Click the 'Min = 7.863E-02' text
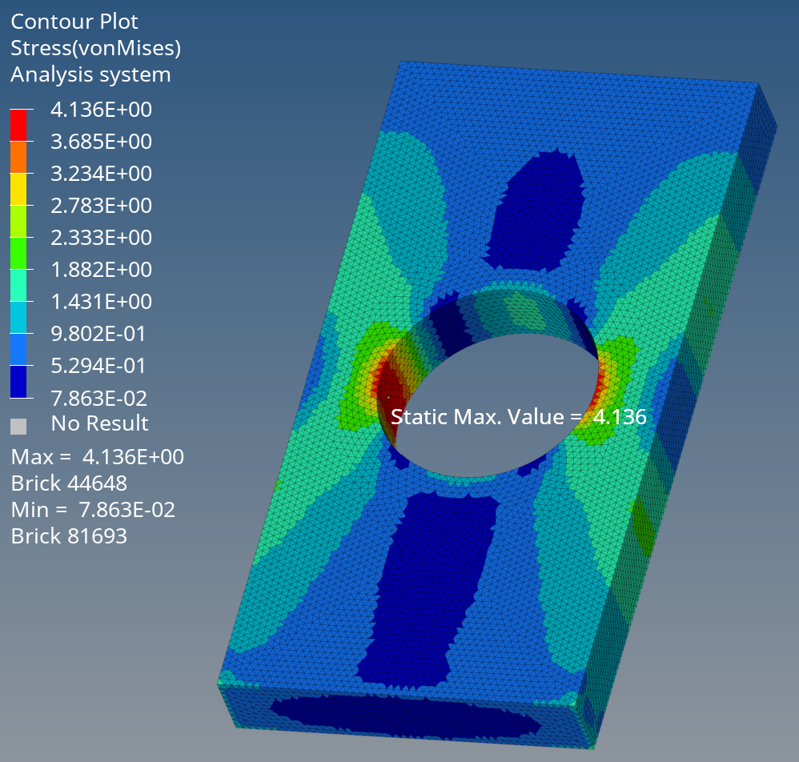 (93, 510)
